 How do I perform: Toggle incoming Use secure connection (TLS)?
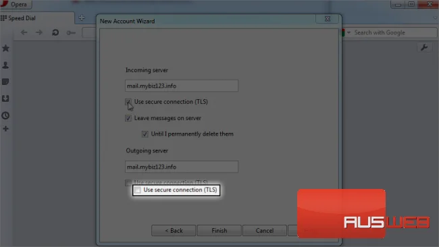[x=128, y=102]
